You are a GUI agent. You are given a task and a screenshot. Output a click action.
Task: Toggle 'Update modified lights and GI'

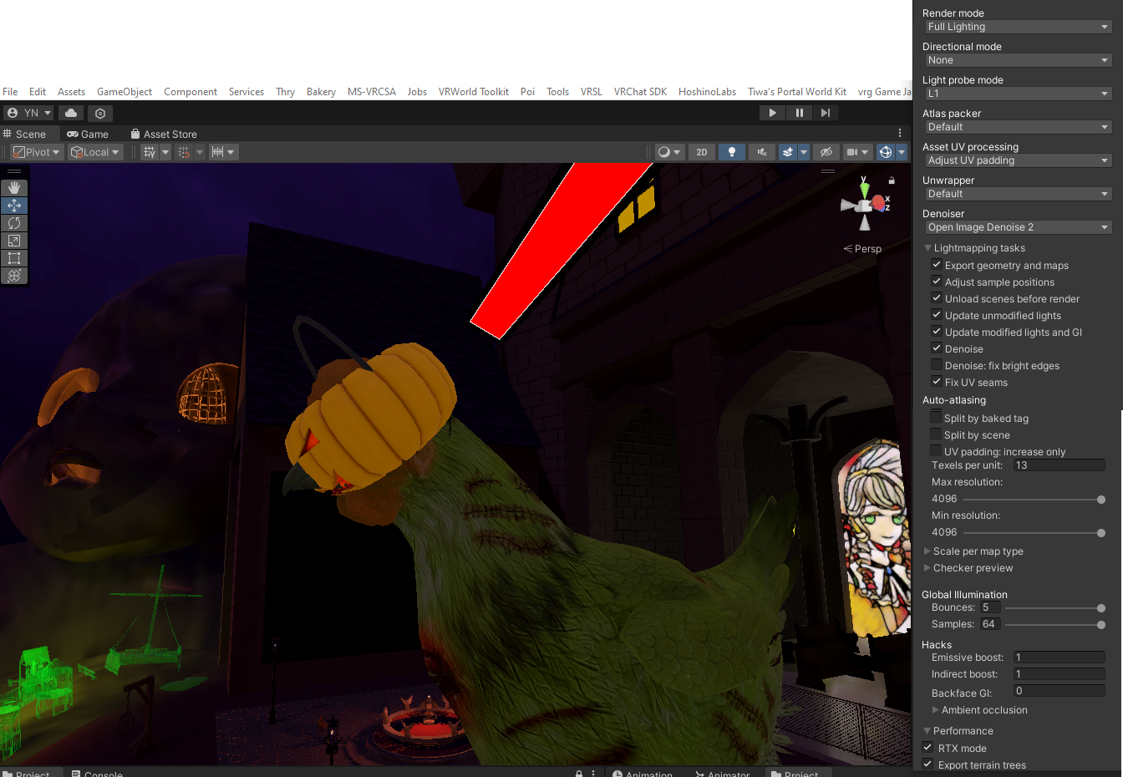click(937, 332)
